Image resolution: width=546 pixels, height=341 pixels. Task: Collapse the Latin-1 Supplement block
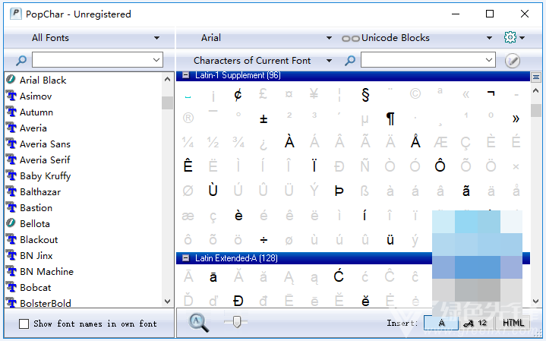coord(186,75)
